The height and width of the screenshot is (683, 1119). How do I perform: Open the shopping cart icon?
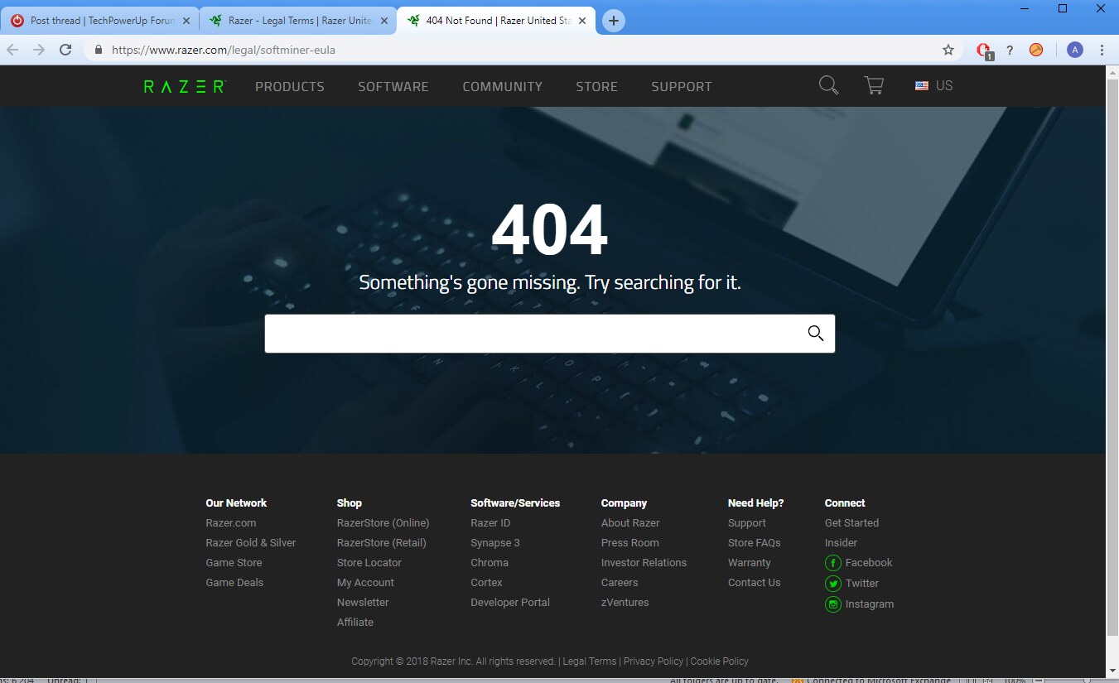pyautogui.click(x=874, y=85)
